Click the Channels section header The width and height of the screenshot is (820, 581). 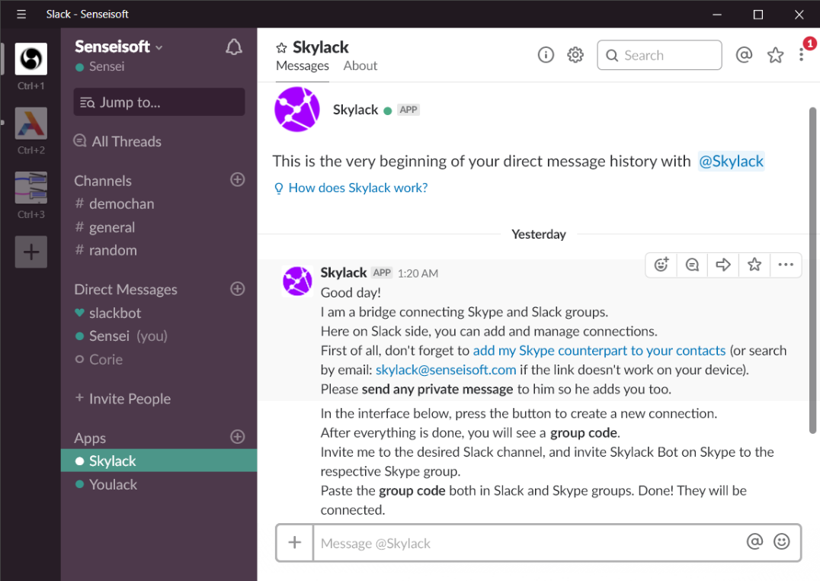tap(103, 181)
